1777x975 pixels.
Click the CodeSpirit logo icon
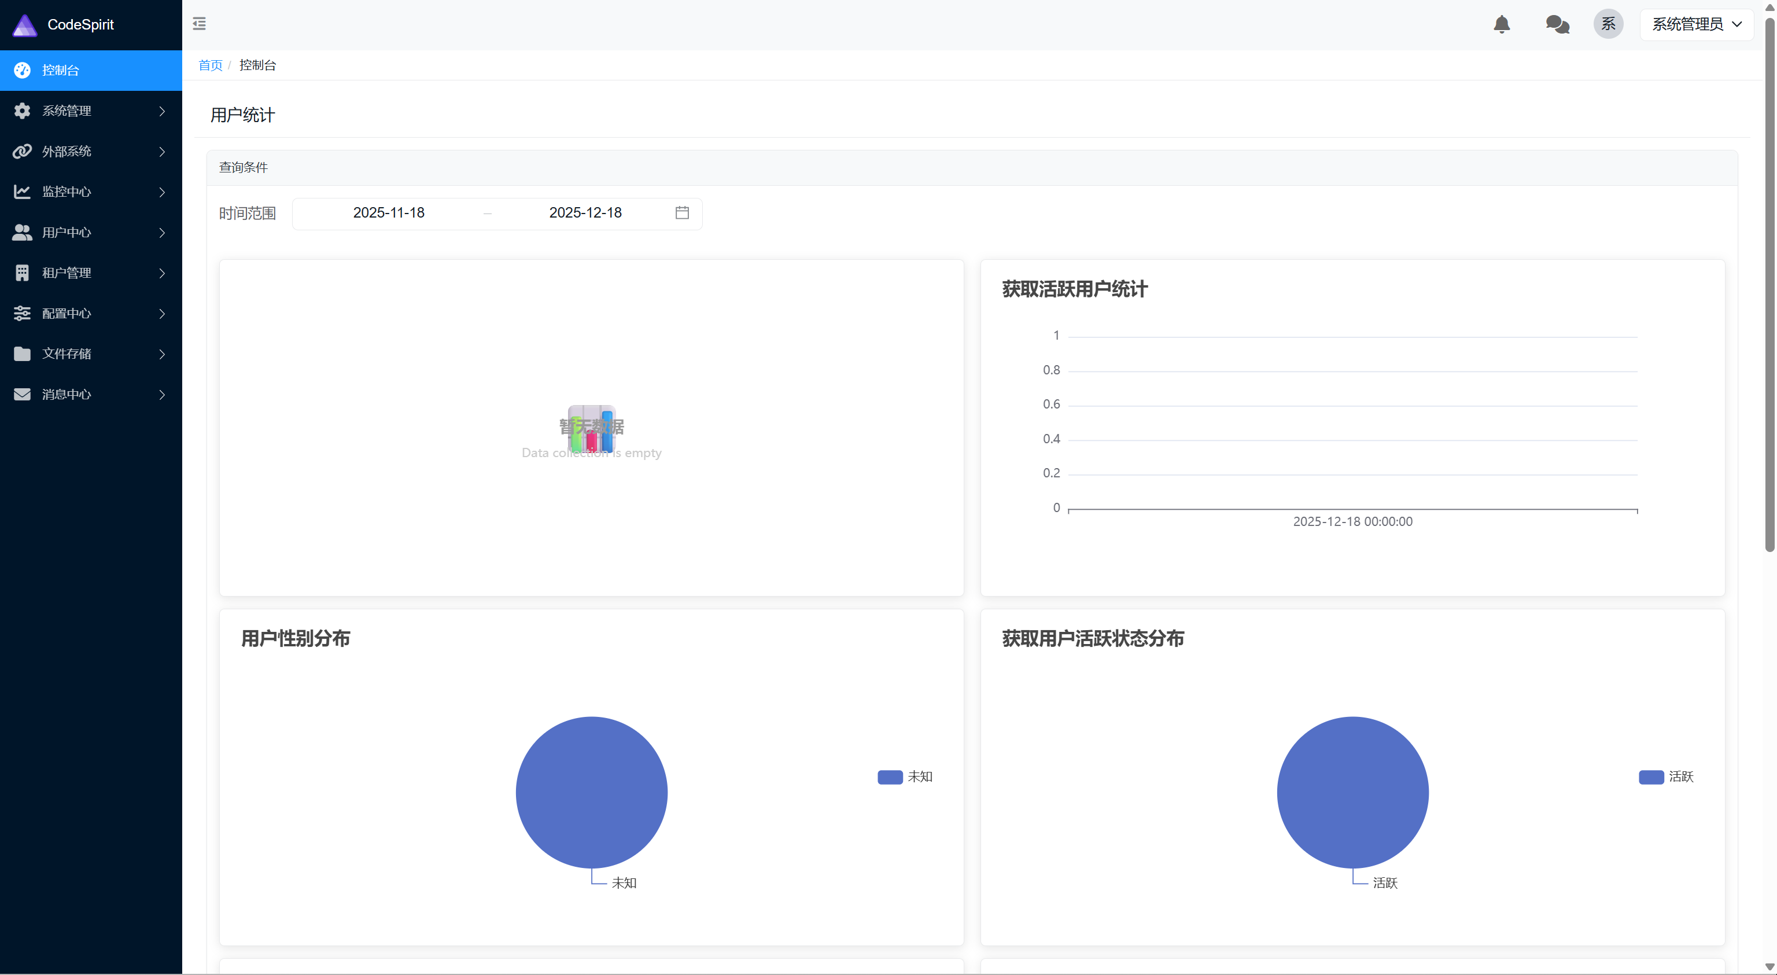click(x=25, y=25)
